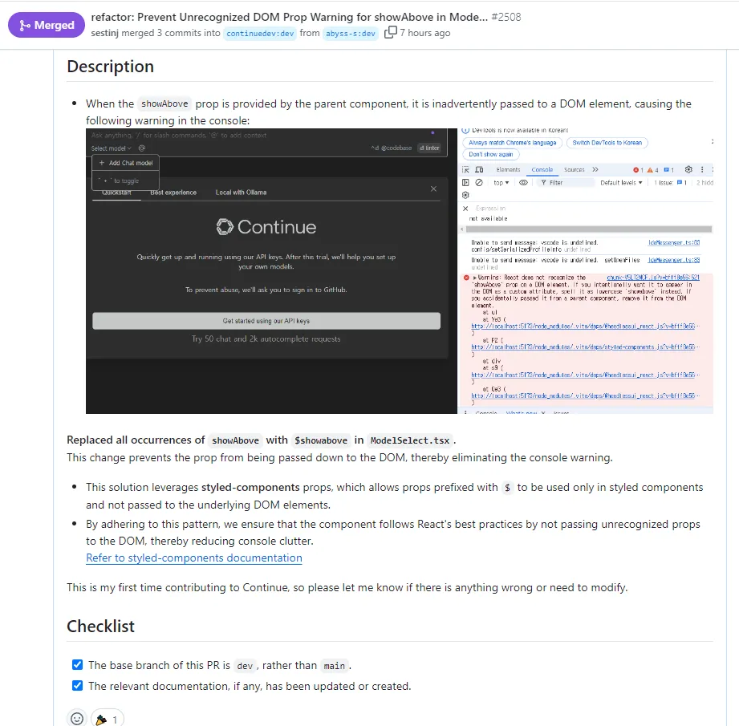Viewport: 739px width, 726px height.
Task: Expand the Select model dropdown
Action: 112,148
